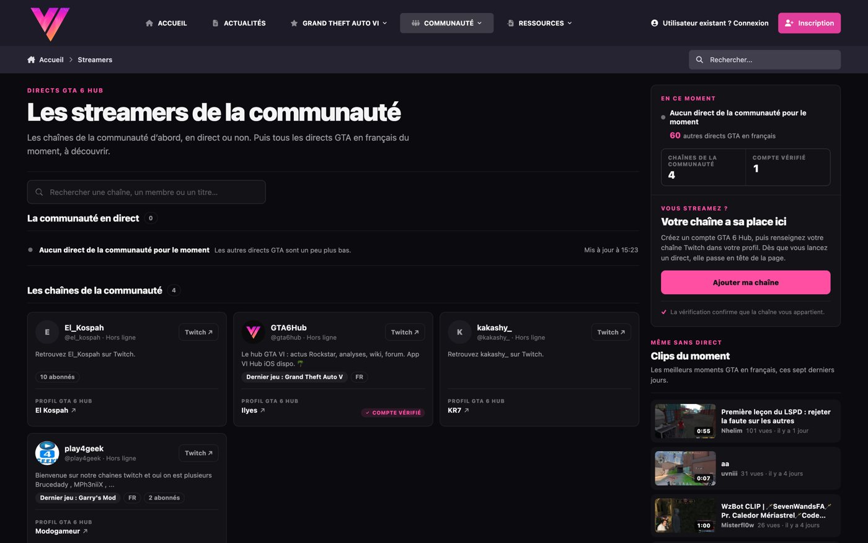Click the kakashy_ channel name
Image resolution: width=868 pixels, height=543 pixels.
coord(494,328)
